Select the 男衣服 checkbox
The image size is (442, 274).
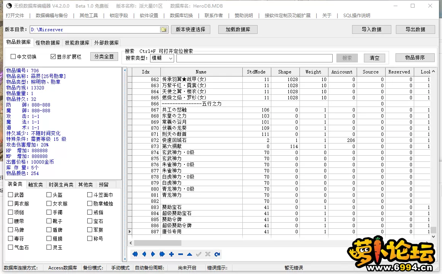(x=11, y=203)
